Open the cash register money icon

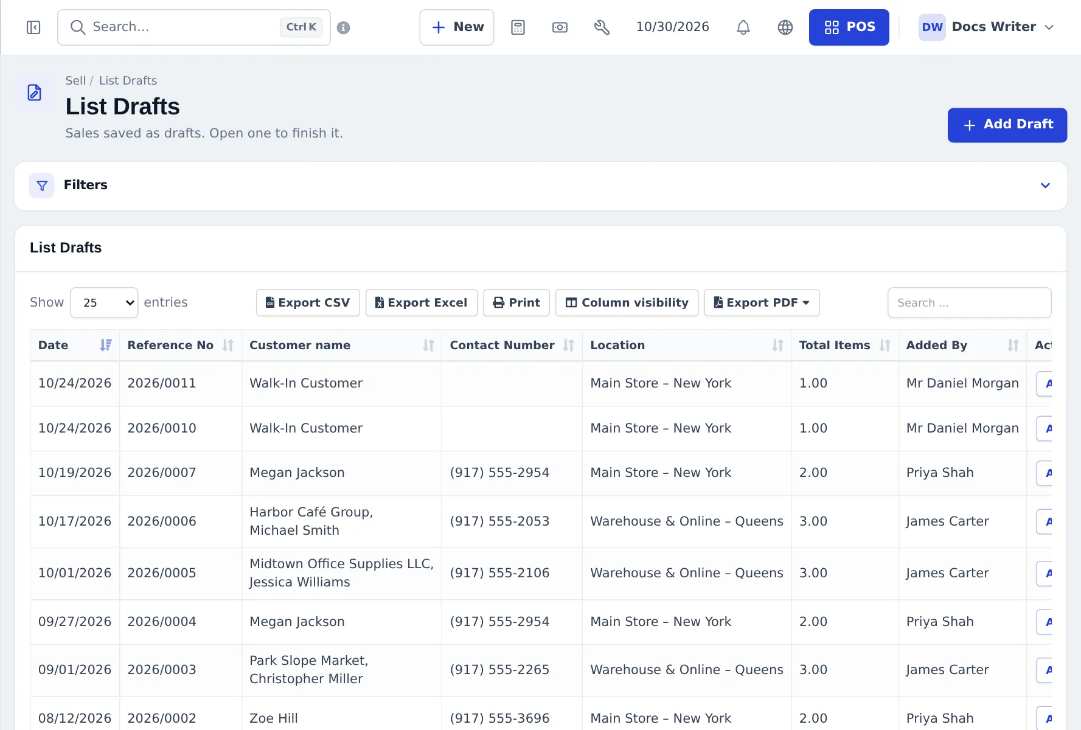[x=560, y=27]
